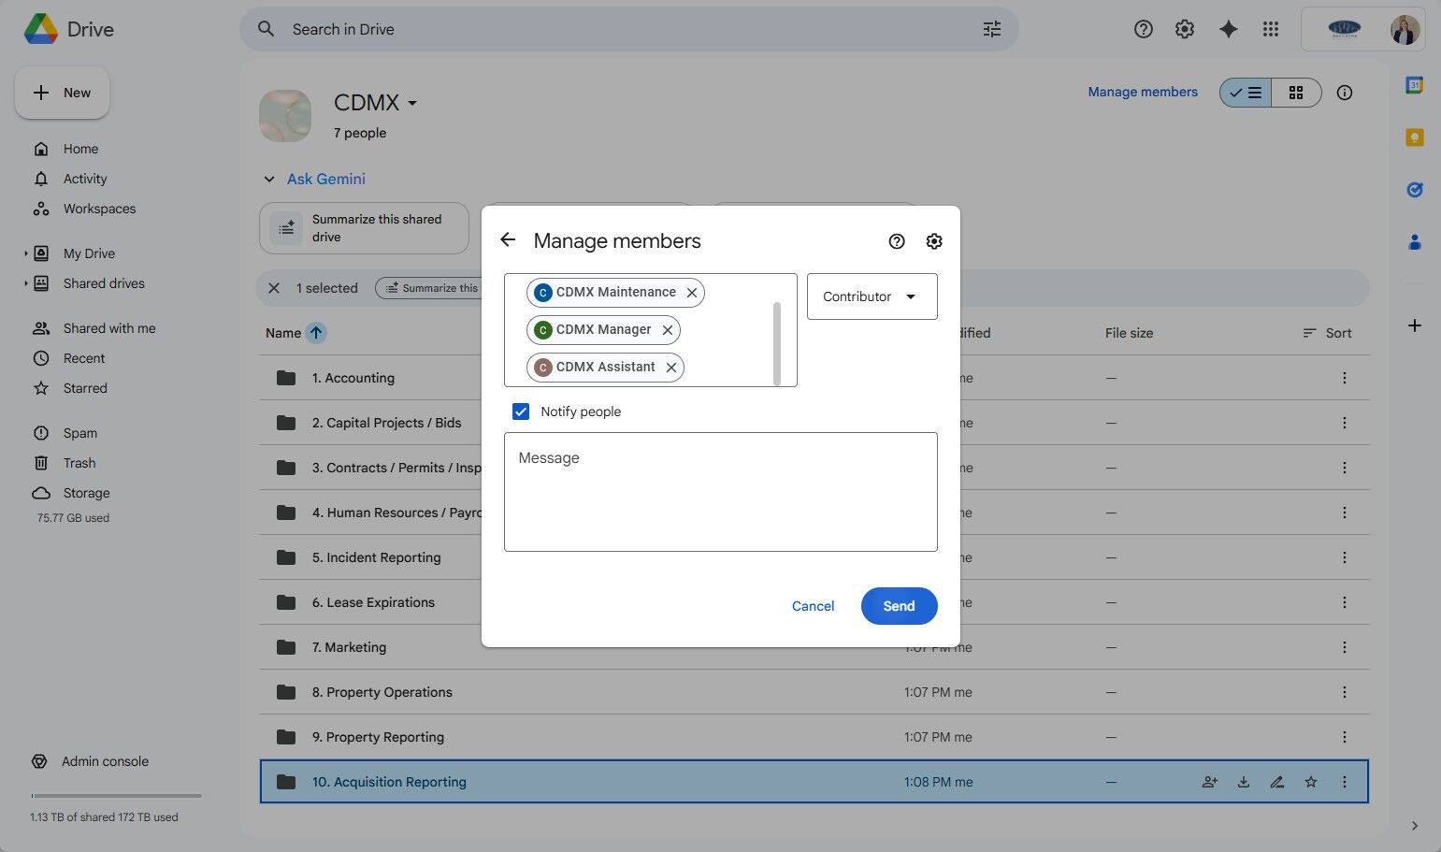Uncheck the Notify people checkbox
The width and height of the screenshot is (1441, 852).
point(521,412)
